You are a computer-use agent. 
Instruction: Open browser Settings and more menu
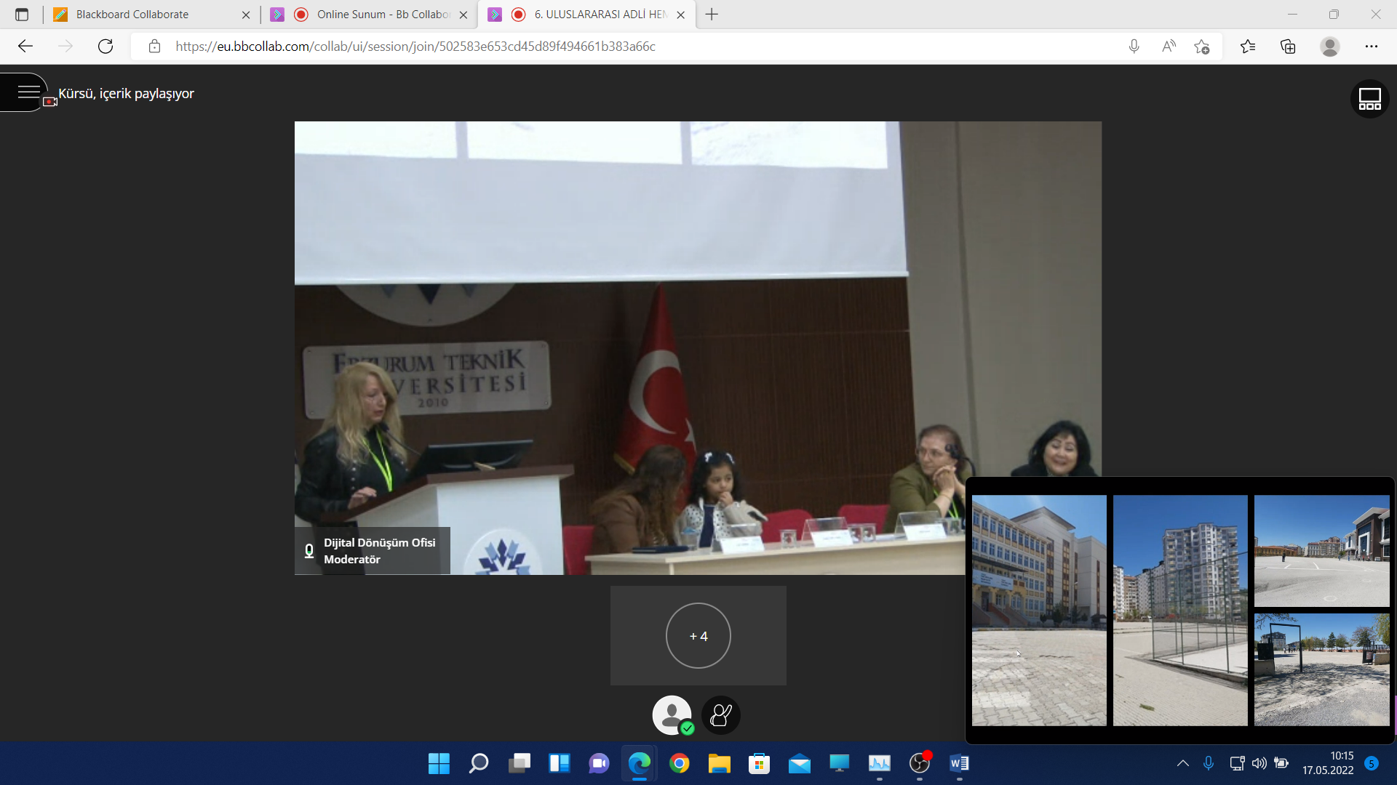coord(1371,47)
